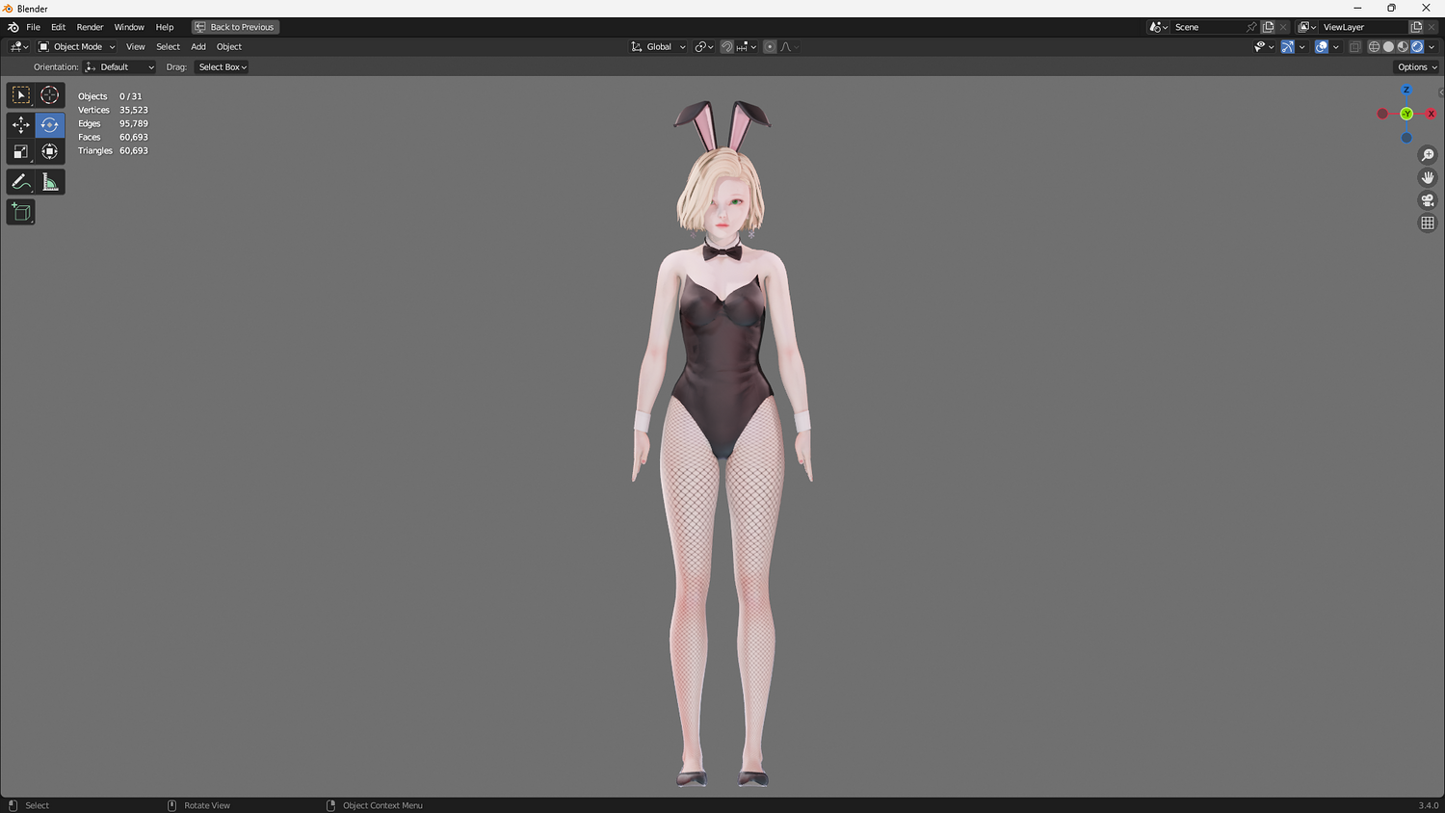Click the negative Z axis gizmo dot
Viewport: 1445px width, 813px height.
tap(1406, 138)
